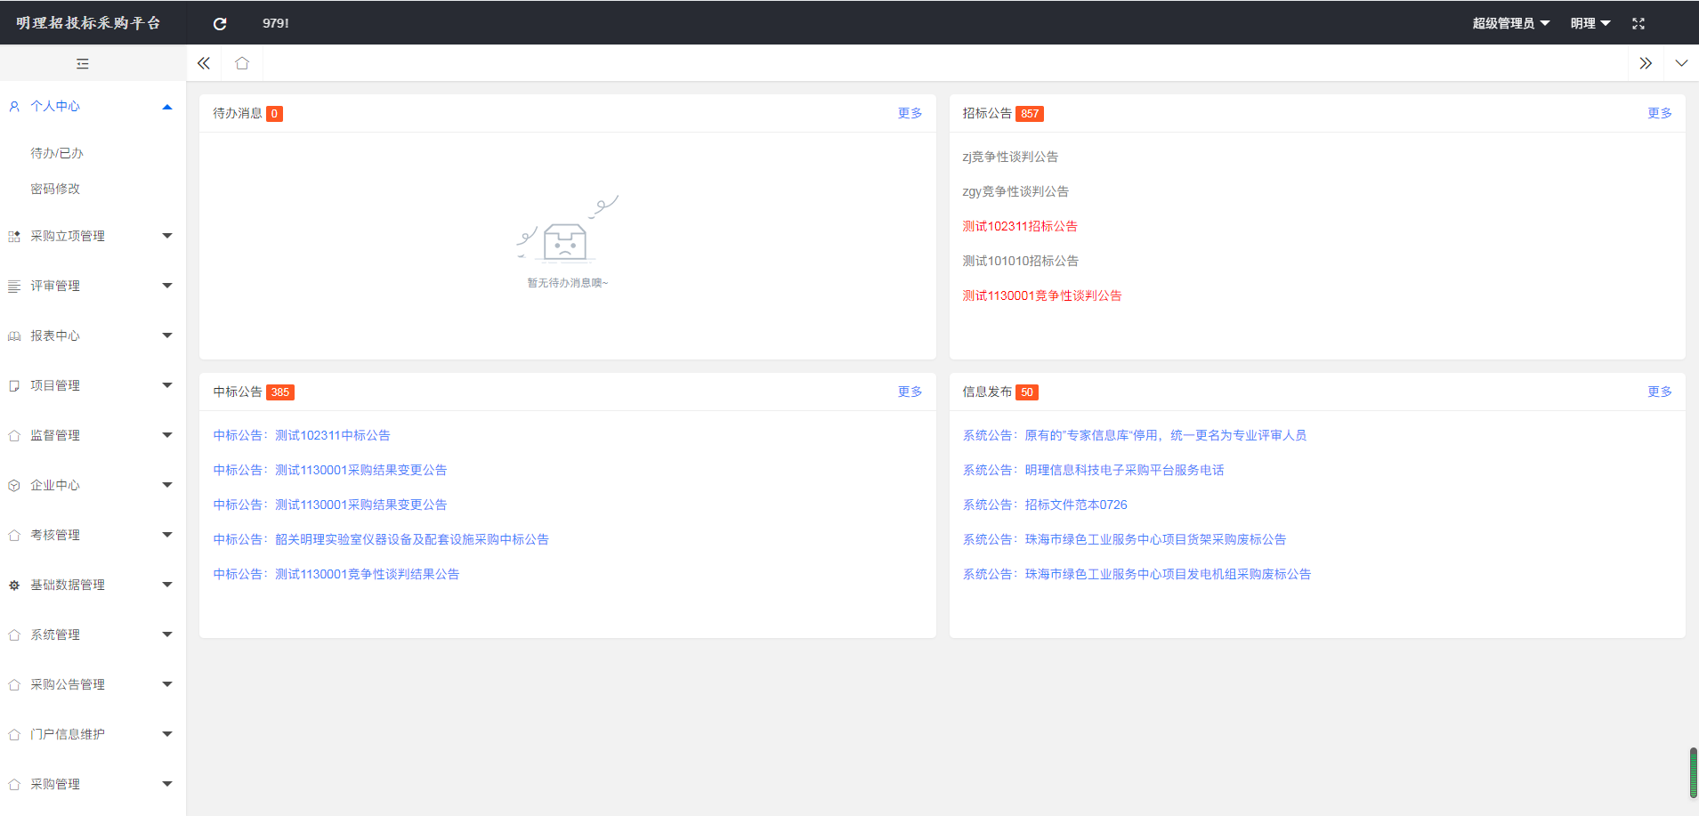Collapse the sidebar menu icon
Image resolution: width=1699 pixels, height=816 pixels.
(83, 63)
